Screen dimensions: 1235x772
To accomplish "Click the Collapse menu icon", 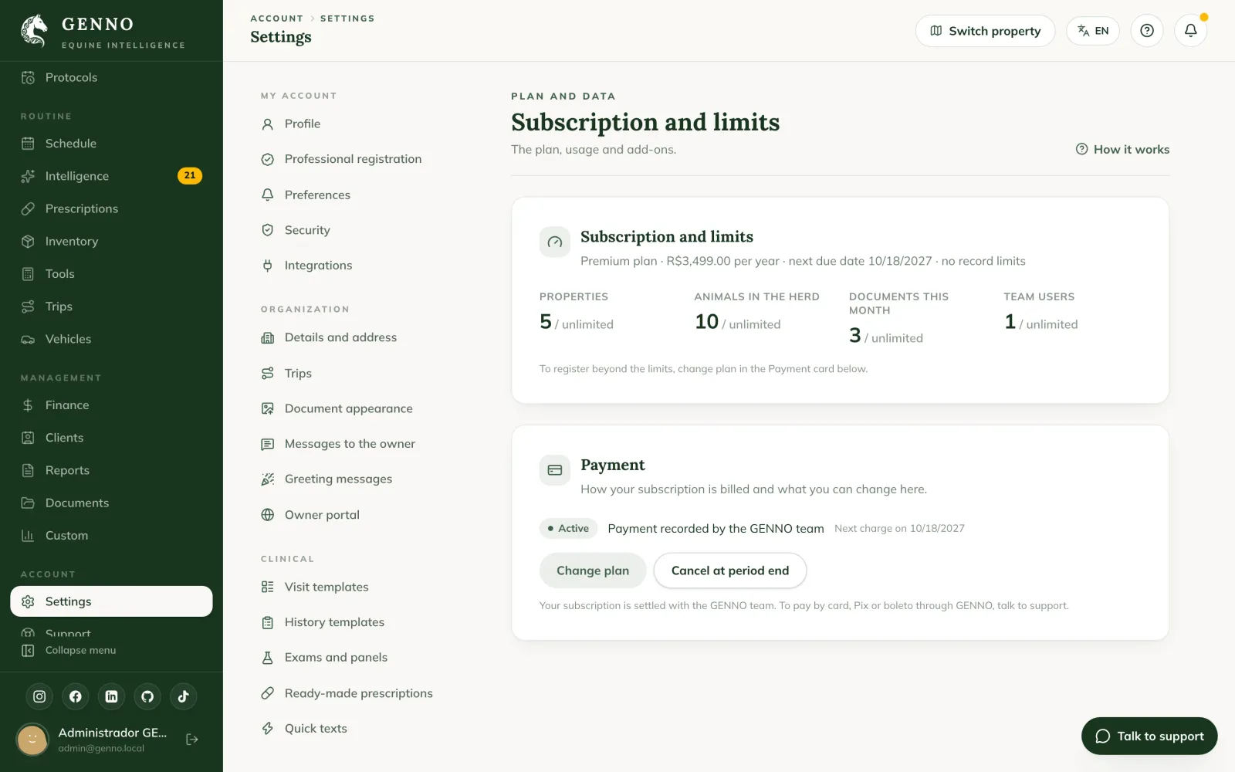I will tap(28, 650).
